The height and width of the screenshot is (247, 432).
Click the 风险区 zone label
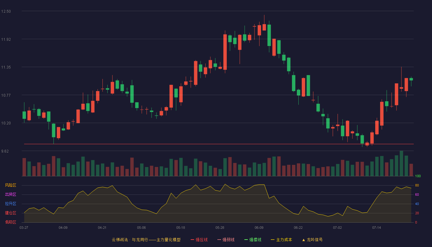click(x=10, y=185)
